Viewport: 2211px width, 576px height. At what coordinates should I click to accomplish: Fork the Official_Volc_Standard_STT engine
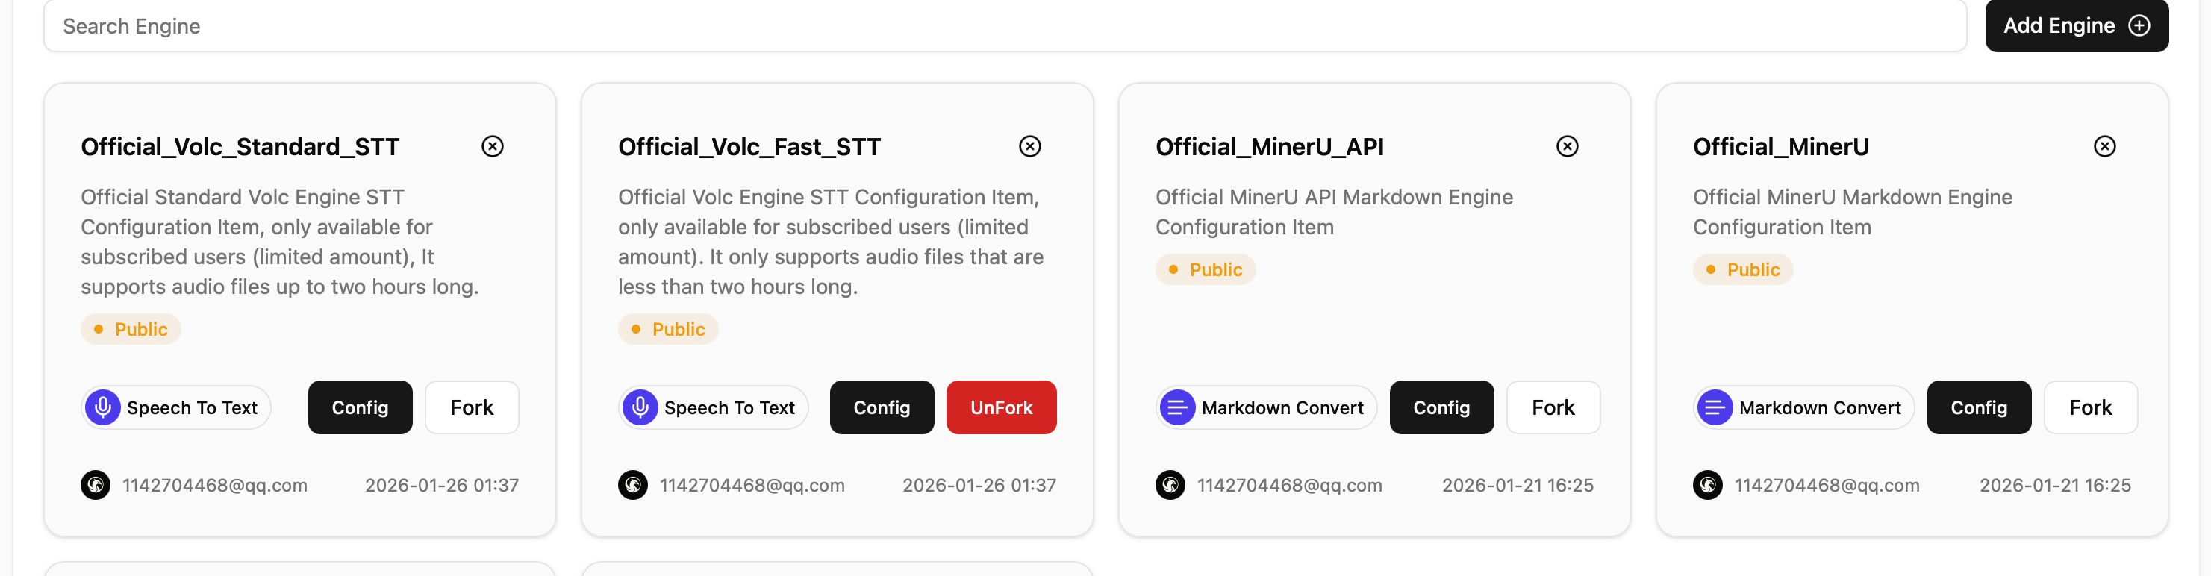pos(471,407)
